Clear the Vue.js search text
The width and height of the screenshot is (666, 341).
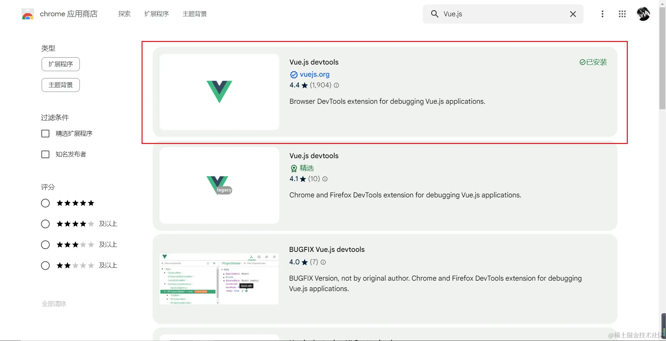(573, 14)
